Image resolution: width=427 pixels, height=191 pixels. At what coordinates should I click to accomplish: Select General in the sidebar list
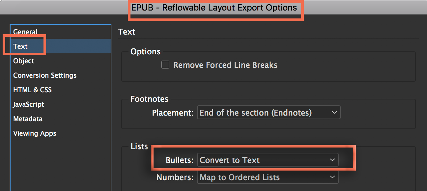[25, 32]
